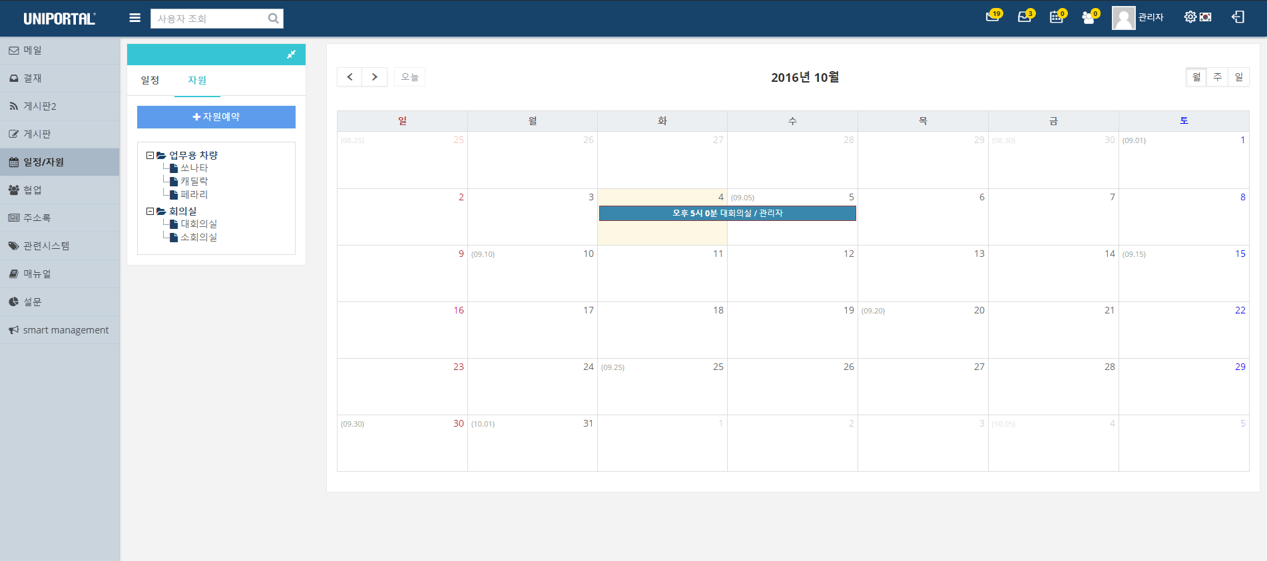Select 캐딜락 in the resource tree
The image size is (1267, 561).
point(194,182)
